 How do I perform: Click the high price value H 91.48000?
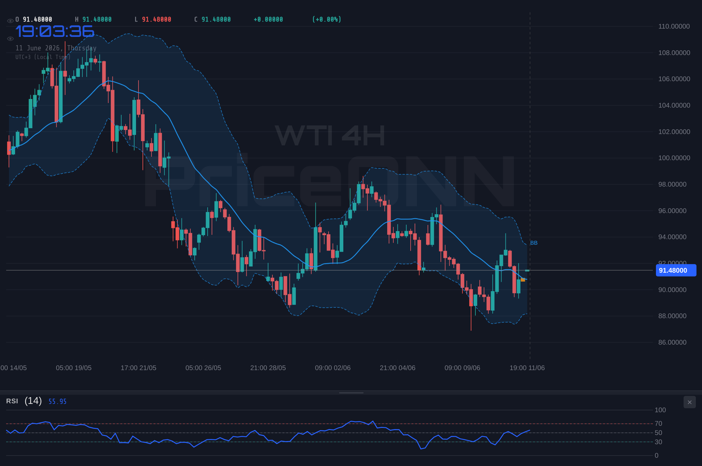pos(93,19)
